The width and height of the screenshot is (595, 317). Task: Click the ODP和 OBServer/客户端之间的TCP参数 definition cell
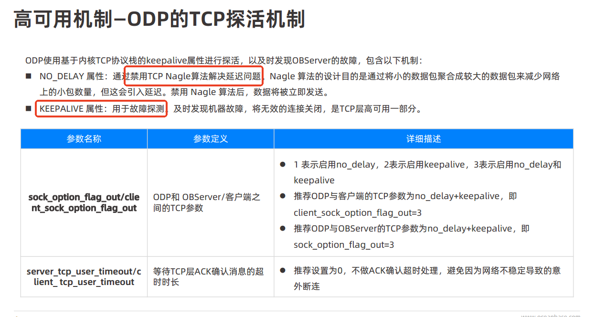pos(206,202)
